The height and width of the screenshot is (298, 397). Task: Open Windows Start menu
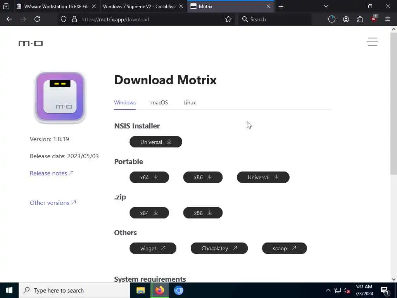(9, 290)
